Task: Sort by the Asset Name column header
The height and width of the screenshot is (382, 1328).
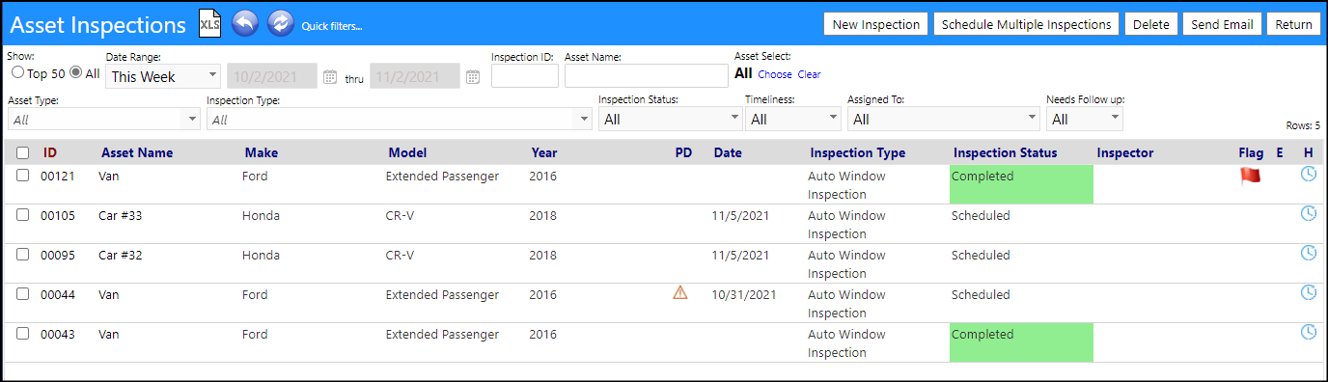Action: [137, 152]
